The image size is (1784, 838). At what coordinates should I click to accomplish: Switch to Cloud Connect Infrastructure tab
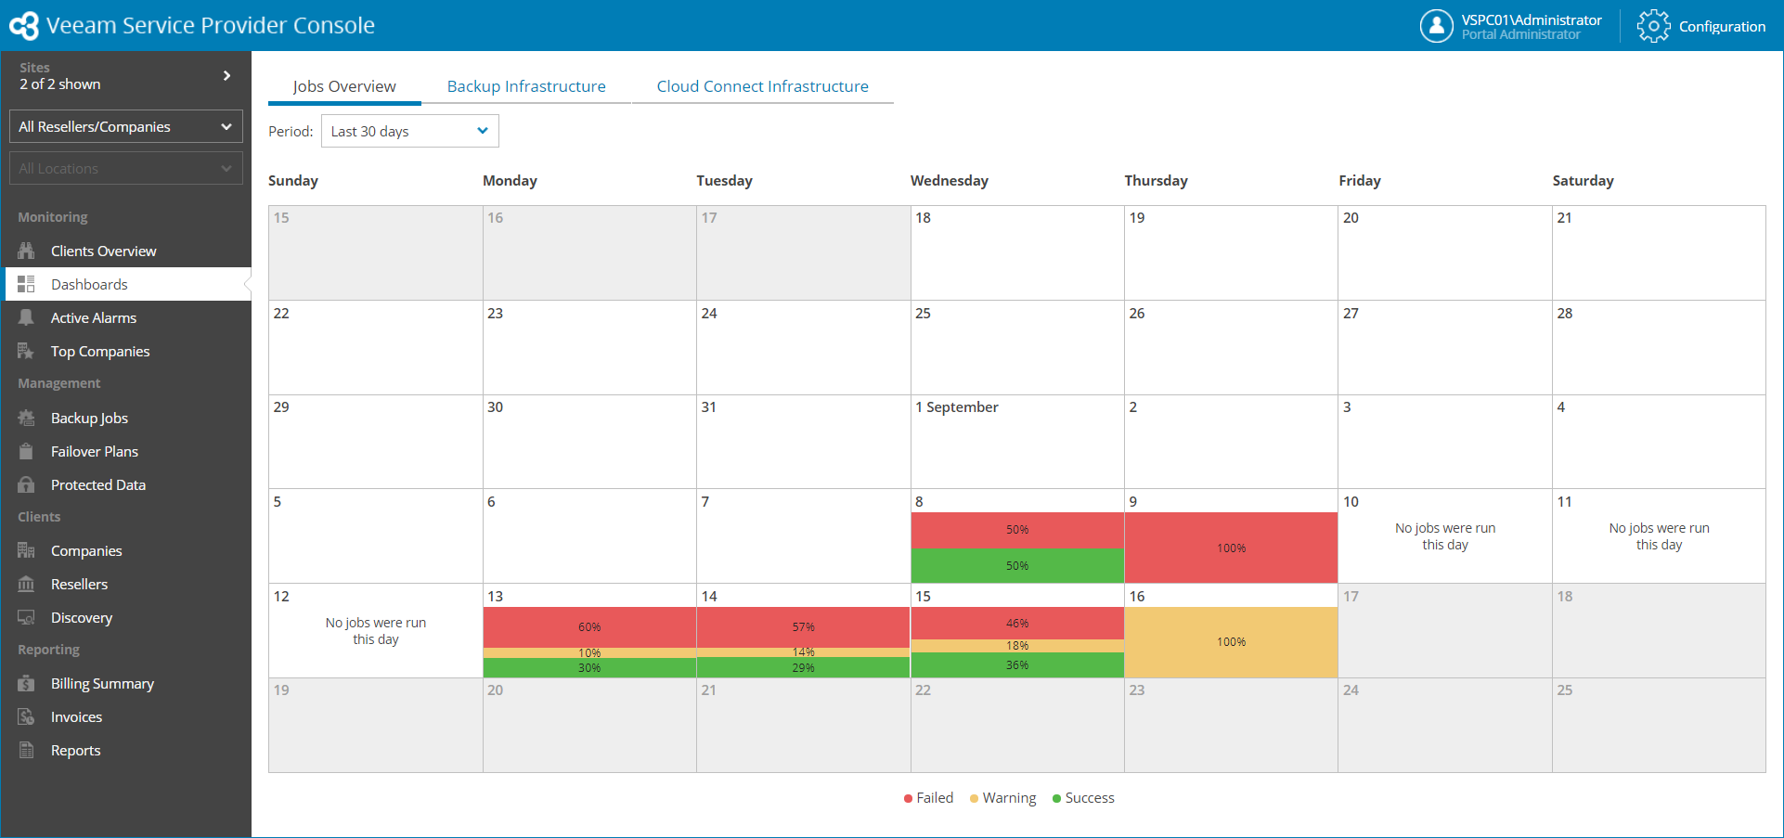(x=762, y=86)
